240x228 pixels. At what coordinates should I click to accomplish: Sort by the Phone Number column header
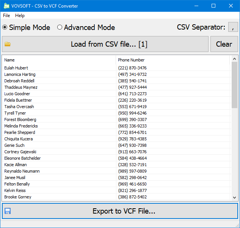coord(173,60)
